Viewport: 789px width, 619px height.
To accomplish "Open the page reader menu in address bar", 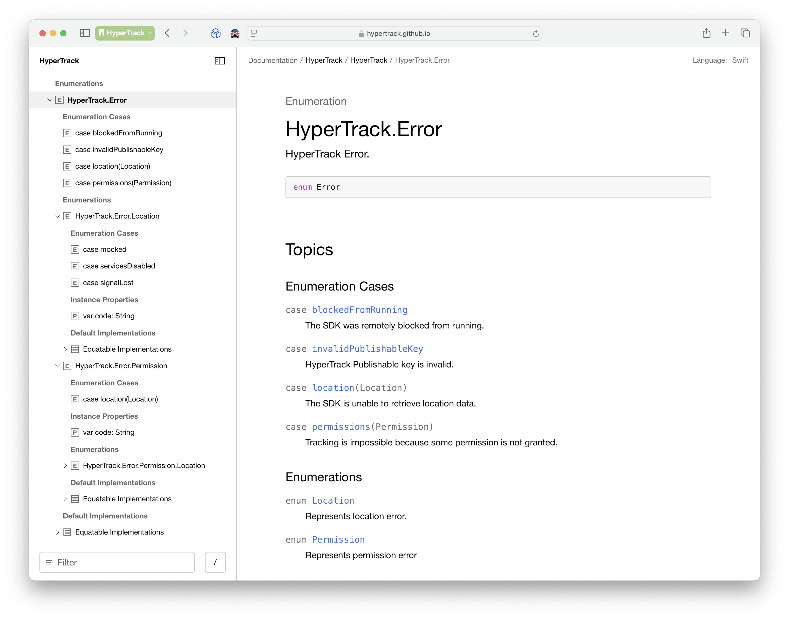I will [x=254, y=33].
